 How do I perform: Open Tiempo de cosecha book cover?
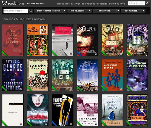click(63, 75)
